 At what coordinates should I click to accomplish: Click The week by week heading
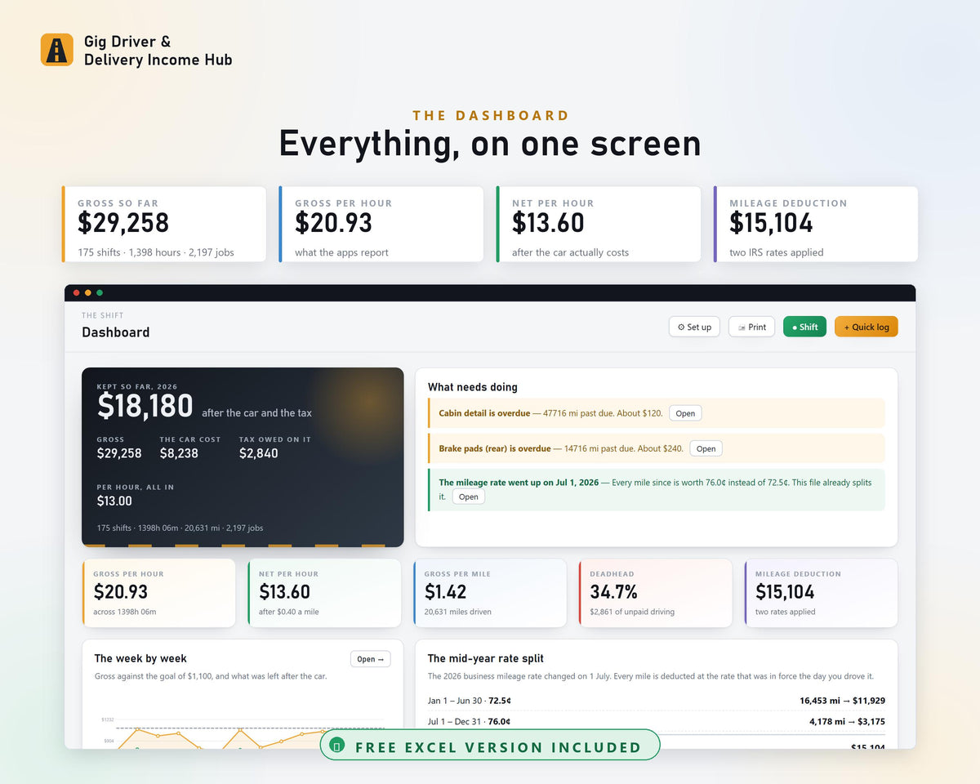pyautogui.click(x=140, y=658)
